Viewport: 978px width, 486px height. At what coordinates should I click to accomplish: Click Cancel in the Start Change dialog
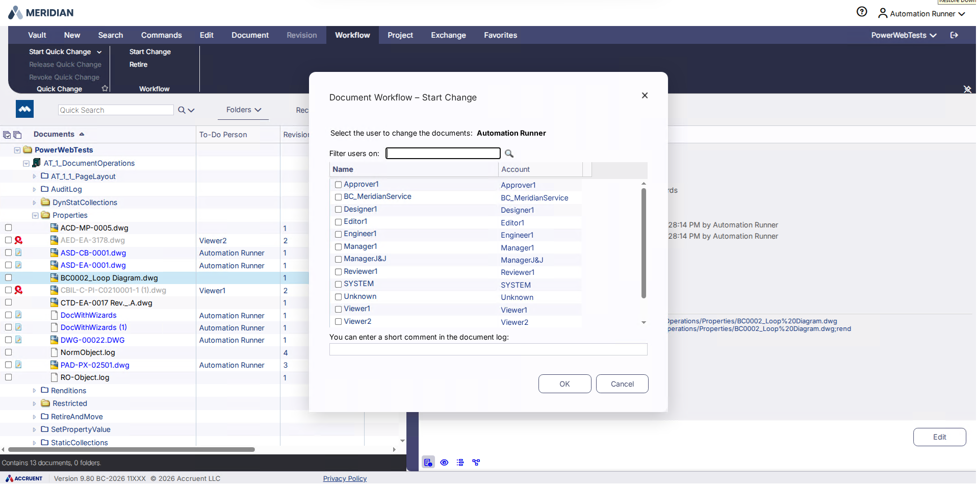point(622,384)
